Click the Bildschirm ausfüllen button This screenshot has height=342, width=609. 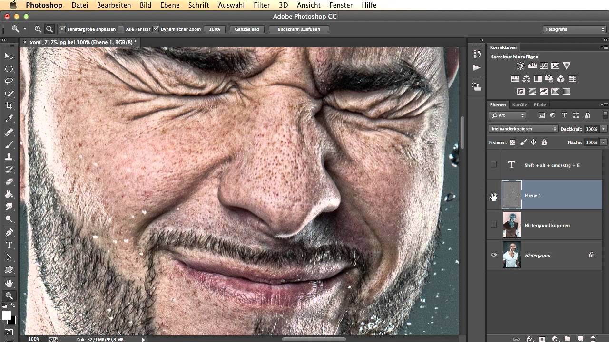(x=299, y=29)
